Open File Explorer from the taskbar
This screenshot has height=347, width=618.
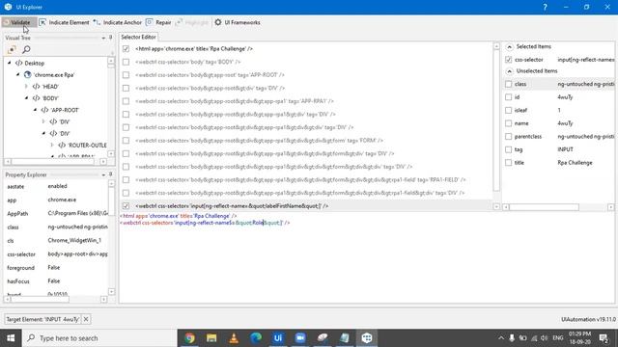(x=211, y=338)
